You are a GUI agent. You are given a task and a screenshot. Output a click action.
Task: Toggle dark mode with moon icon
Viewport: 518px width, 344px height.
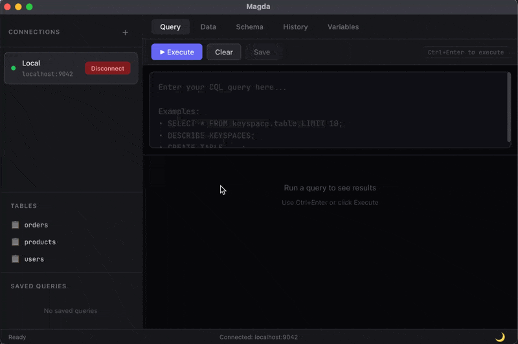(500, 337)
